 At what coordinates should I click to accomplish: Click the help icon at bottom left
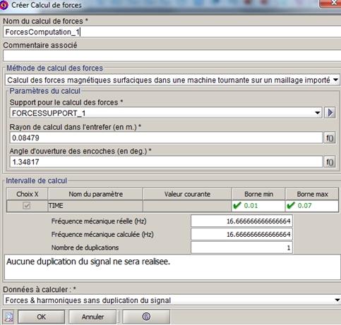click(8, 317)
